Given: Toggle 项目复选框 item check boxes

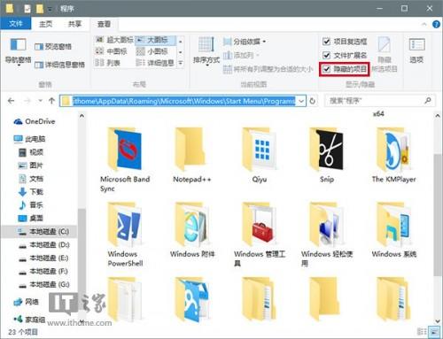Looking at the screenshot, I should click(x=345, y=42).
